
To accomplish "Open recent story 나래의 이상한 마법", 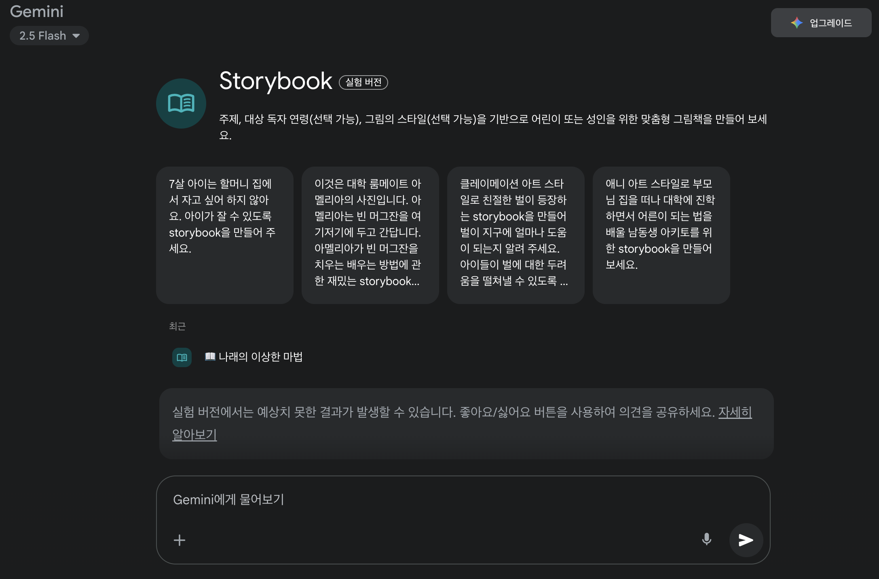I will click(260, 357).
